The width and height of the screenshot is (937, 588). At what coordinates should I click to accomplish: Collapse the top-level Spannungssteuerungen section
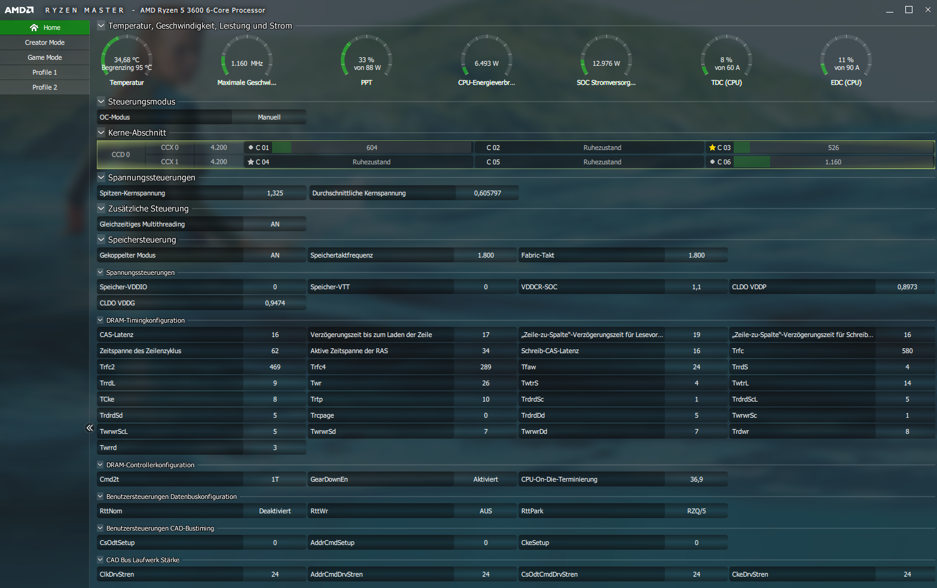101,177
